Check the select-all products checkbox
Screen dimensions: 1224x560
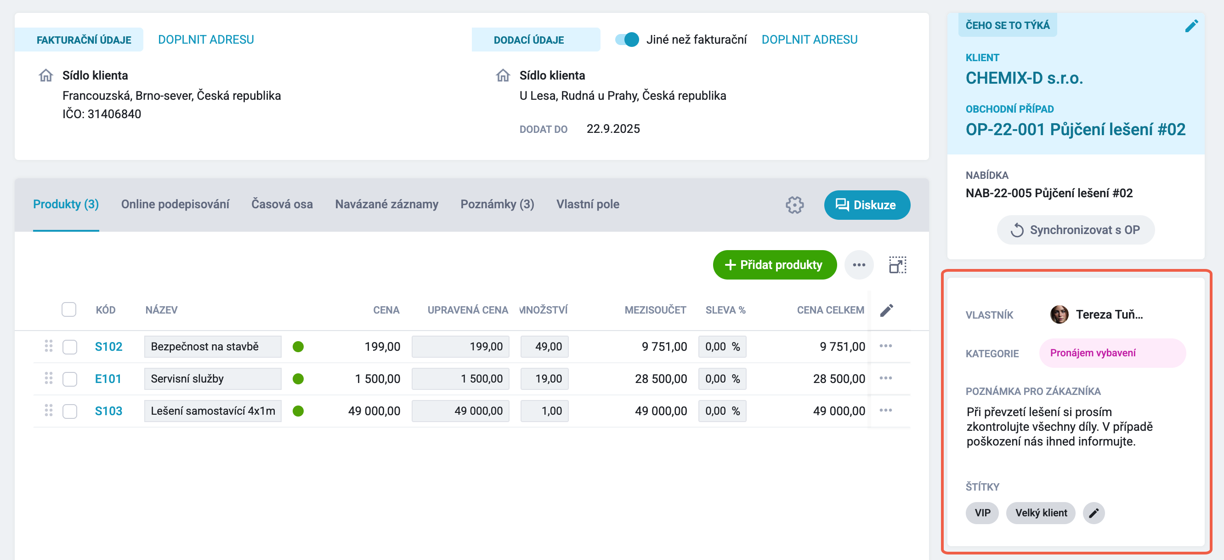click(69, 309)
